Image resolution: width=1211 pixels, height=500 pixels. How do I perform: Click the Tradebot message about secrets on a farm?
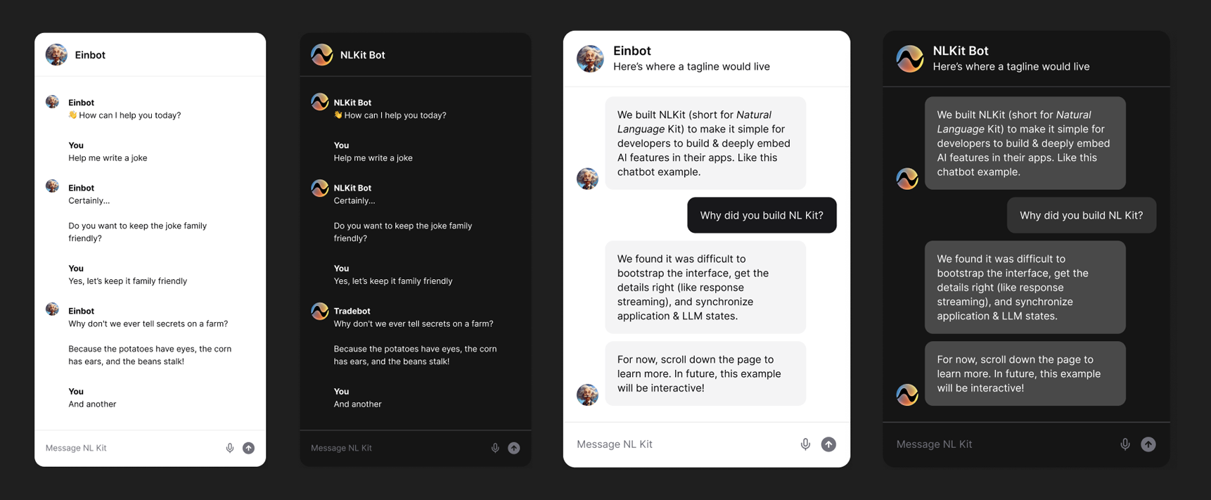(x=414, y=323)
